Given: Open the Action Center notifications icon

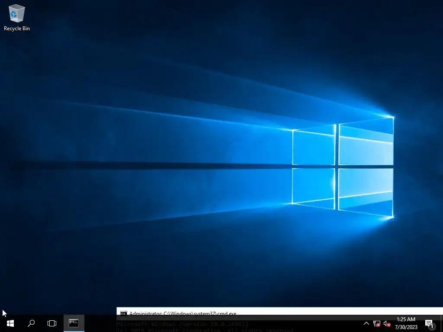Looking at the screenshot, I should [x=430, y=323].
